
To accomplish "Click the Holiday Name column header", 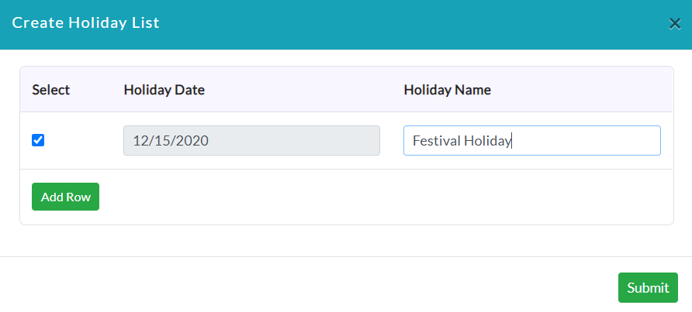I will [x=447, y=90].
